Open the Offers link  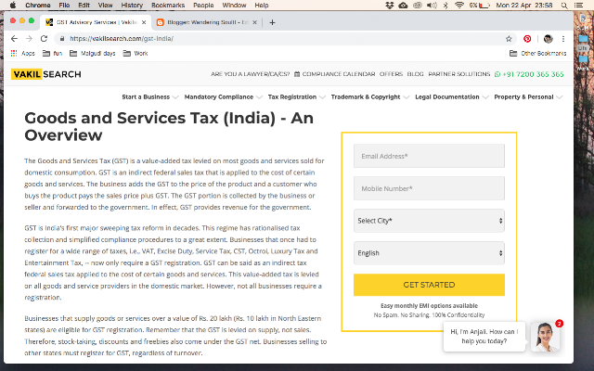[391, 74]
